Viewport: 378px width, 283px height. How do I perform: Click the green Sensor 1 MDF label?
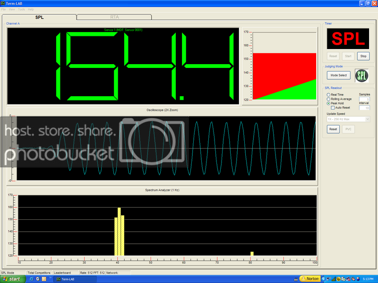pyautogui.click(x=123, y=30)
